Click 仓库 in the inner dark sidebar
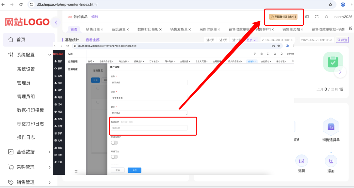Screen dimensions: 354x188 tap(59, 126)
